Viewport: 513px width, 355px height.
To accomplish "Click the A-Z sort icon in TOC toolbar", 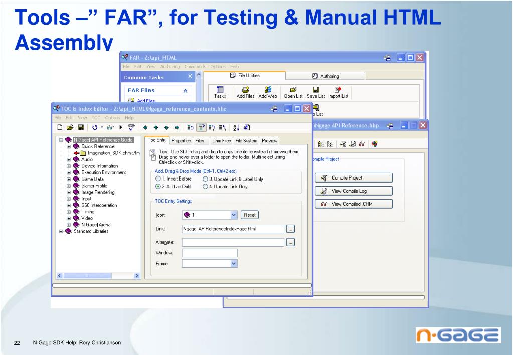I will (236, 128).
